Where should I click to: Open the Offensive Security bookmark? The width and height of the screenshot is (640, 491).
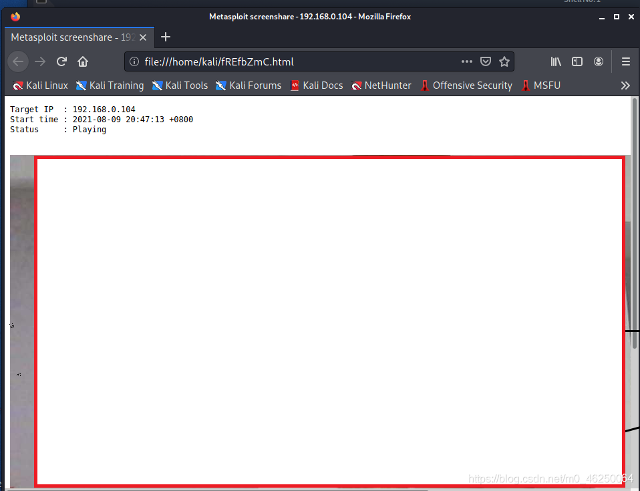tap(466, 86)
